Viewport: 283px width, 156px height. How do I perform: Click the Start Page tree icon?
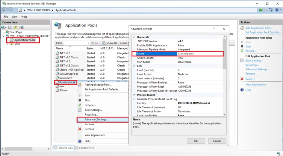point(7,32)
